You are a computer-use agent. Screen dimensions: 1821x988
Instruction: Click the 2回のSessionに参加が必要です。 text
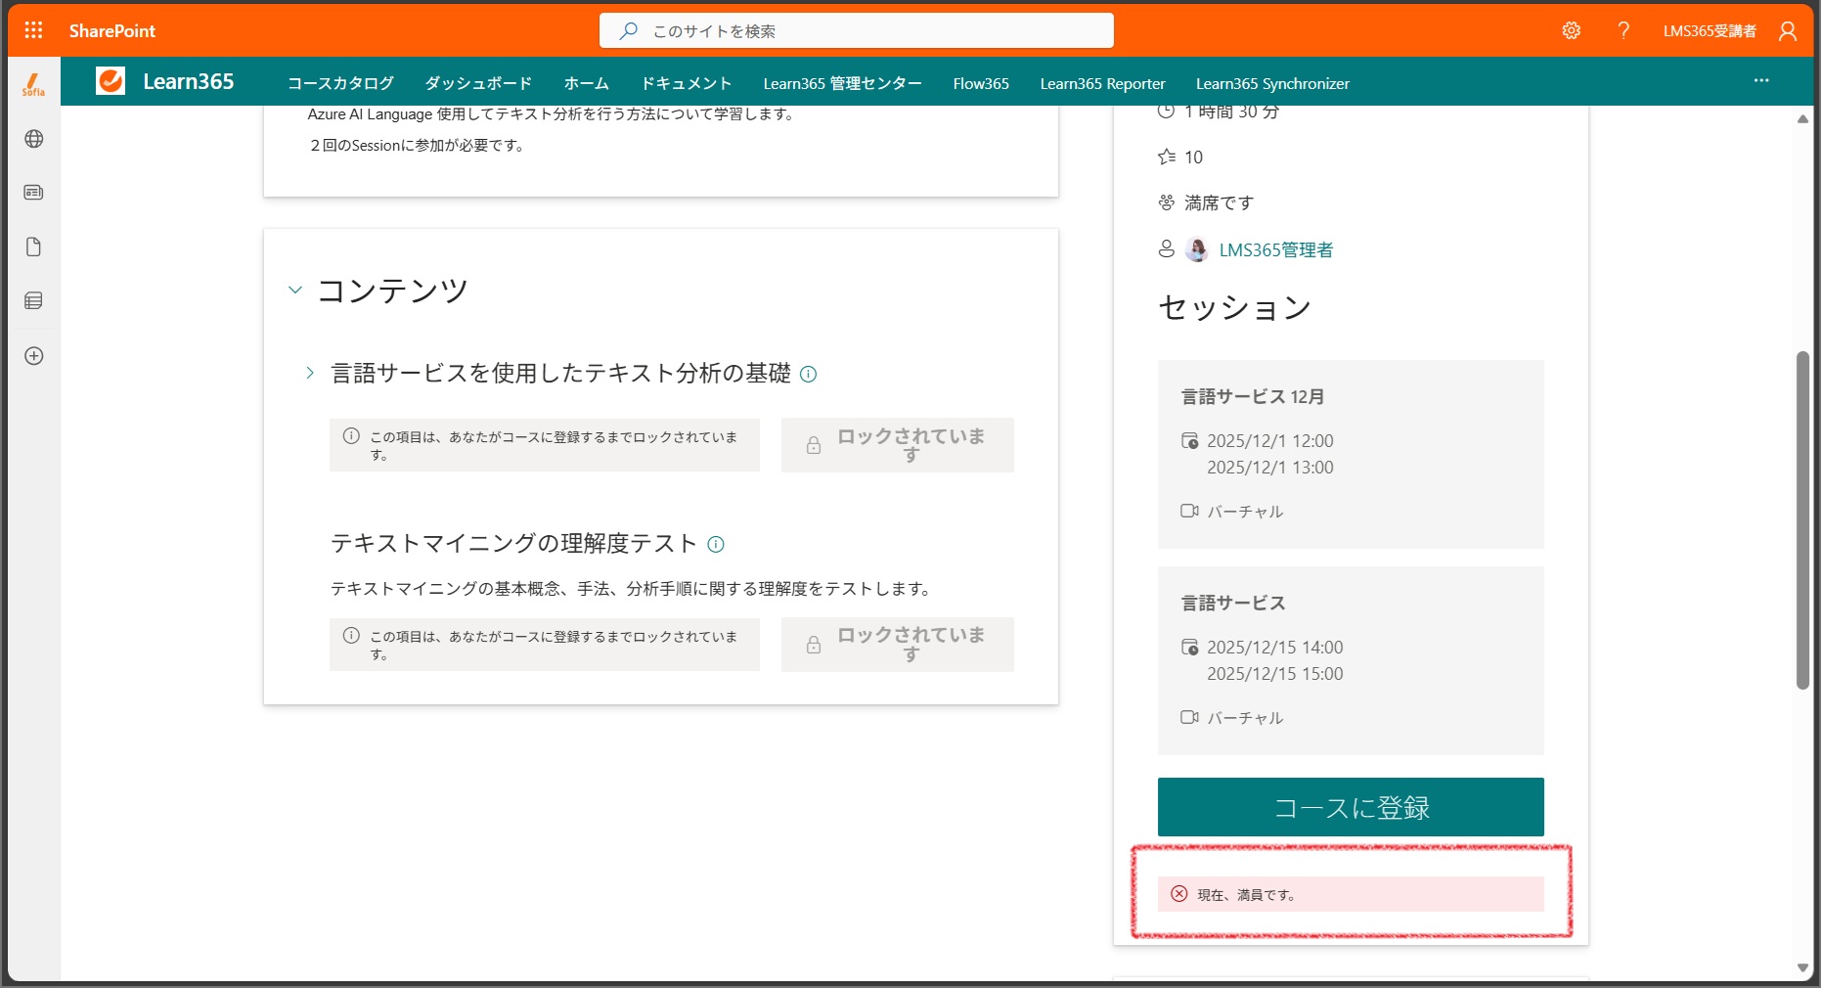(x=417, y=145)
